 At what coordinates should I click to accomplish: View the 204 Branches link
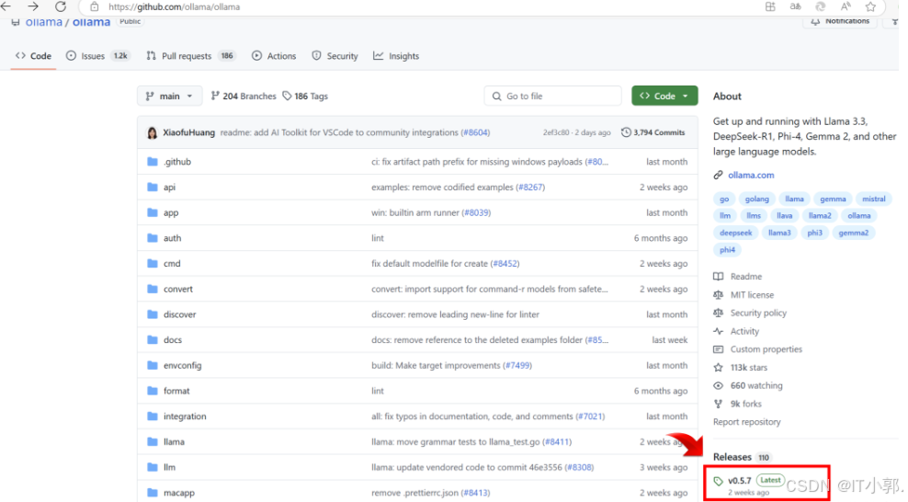244,97
